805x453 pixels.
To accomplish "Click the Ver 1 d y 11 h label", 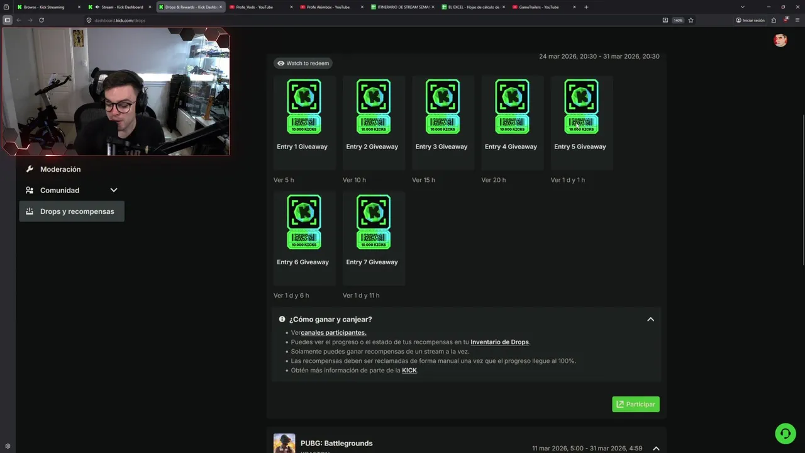I will (361, 295).
